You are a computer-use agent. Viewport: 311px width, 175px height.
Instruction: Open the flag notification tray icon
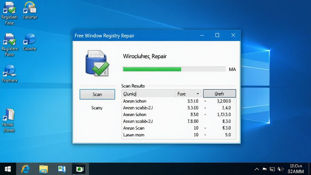pos(265,169)
